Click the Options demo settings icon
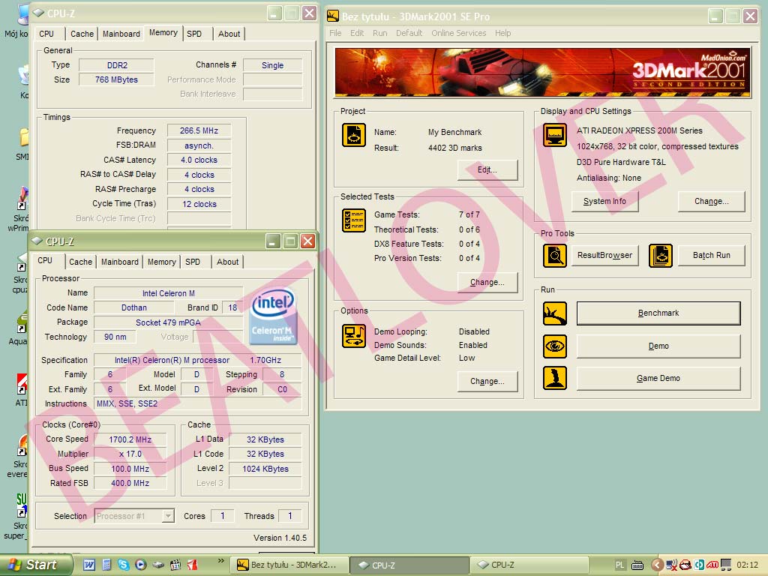Viewport: 768px width, 576px height. pyautogui.click(x=354, y=336)
